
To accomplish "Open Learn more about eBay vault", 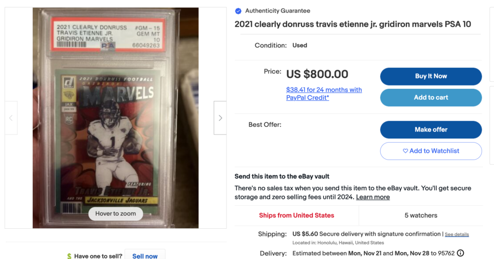I will click(373, 197).
